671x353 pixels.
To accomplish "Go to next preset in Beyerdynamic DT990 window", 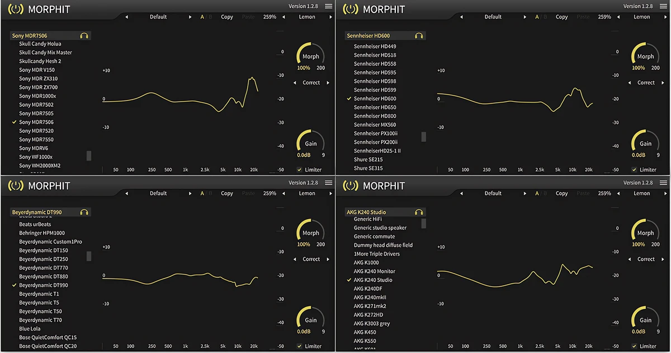I will point(190,194).
